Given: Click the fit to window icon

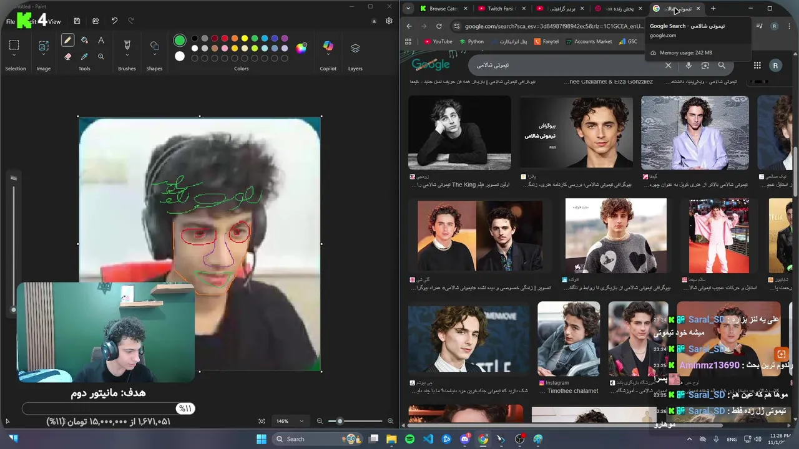Looking at the screenshot, I should tap(262, 422).
